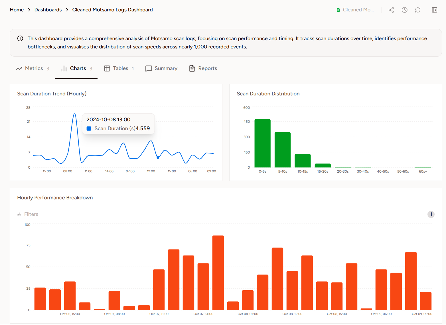Click the 20-30s axis label
The image size is (446, 325).
[x=343, y=171]
